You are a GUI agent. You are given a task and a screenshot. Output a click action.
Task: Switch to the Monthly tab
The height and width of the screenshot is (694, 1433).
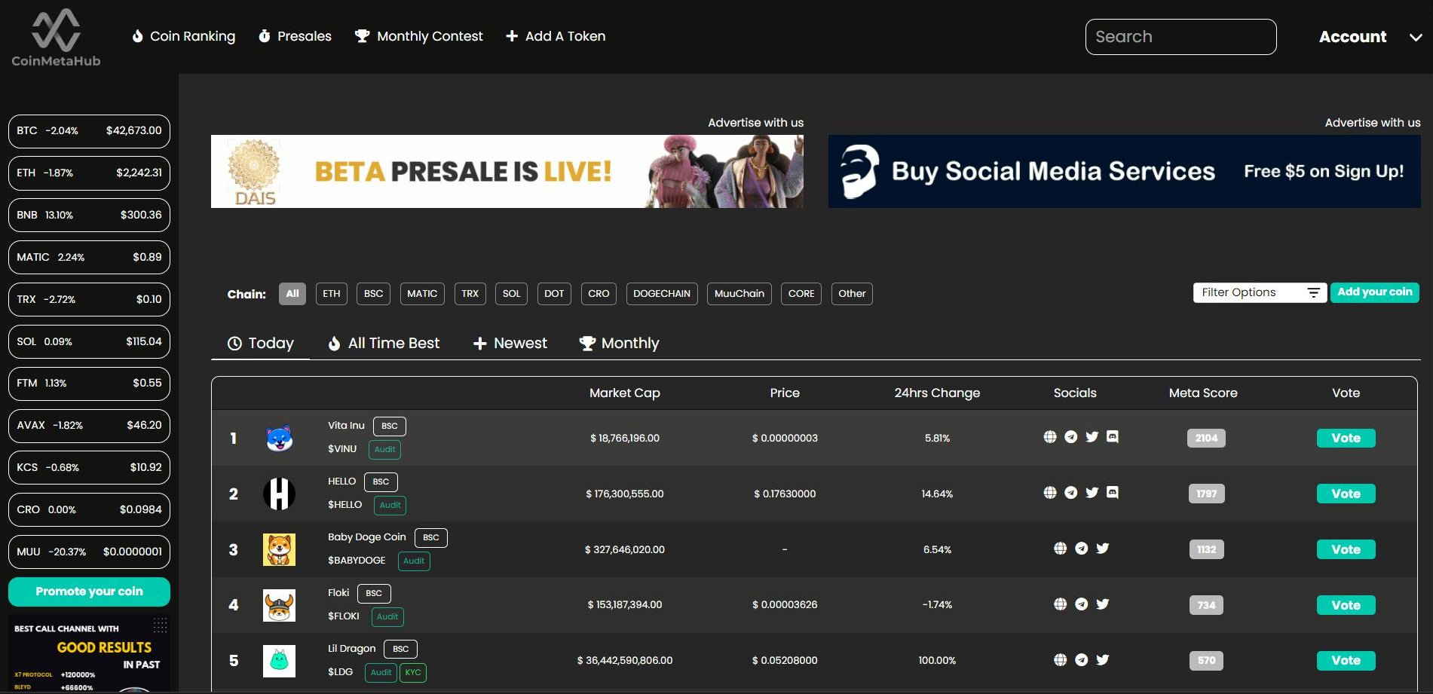[619, 344]
